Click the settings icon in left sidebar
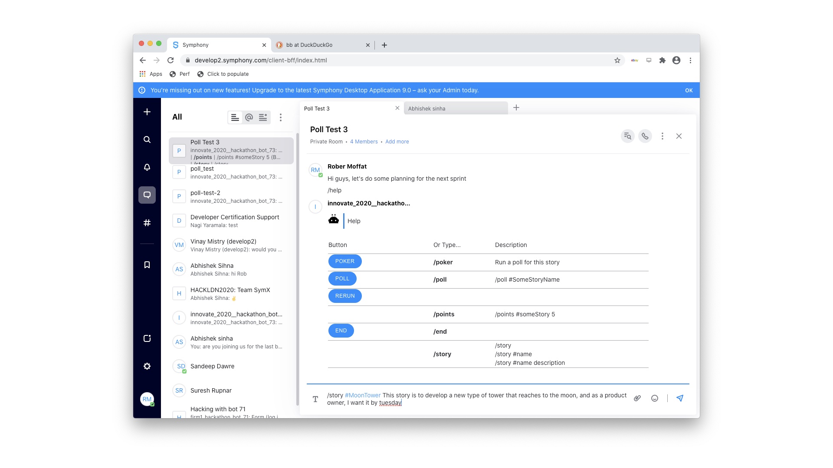Viewport: 833px width, 468px height. point(147,366)
